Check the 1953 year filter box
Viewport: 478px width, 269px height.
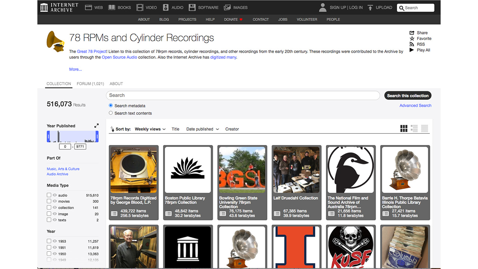point(49,241)
